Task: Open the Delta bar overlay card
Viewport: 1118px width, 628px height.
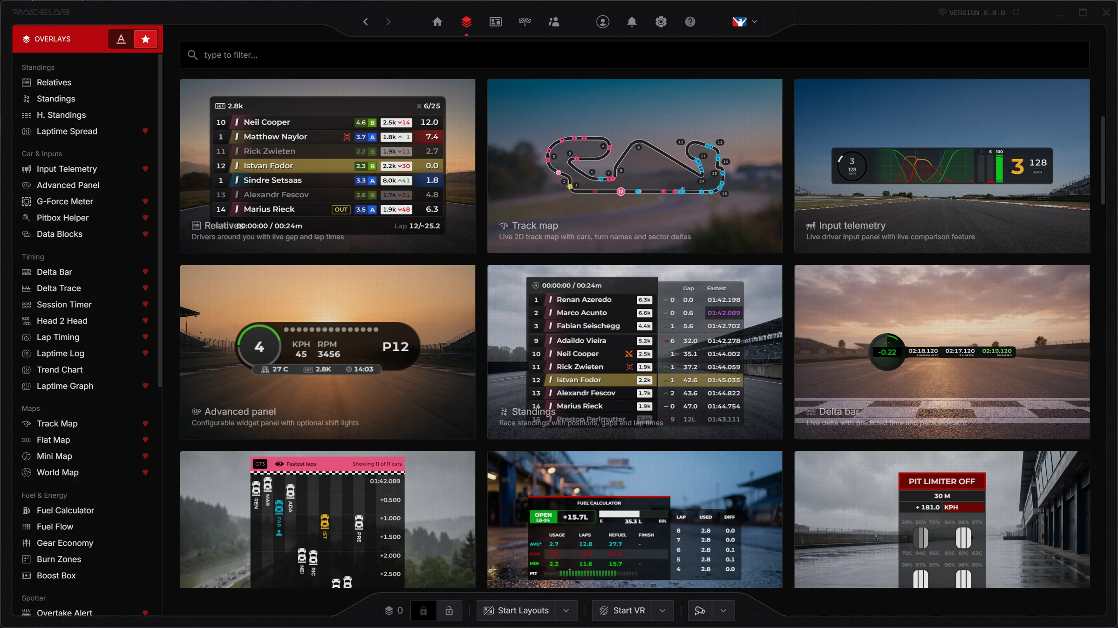Action: click(x=941, y=352)
